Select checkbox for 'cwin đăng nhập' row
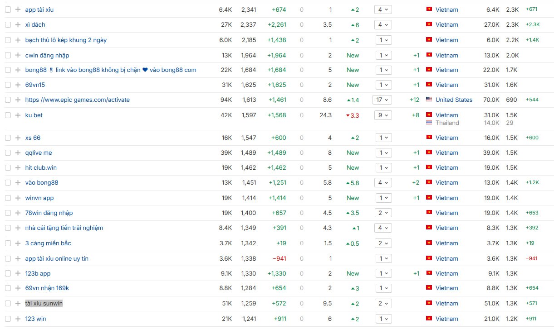This screenshot has height=329, width=554. (x=8, y=55)
